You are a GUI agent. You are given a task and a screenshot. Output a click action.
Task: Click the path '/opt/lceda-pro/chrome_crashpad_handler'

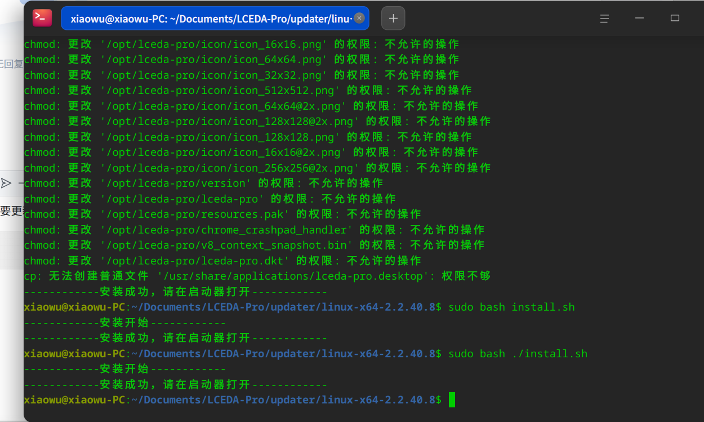tap(226, 230)
